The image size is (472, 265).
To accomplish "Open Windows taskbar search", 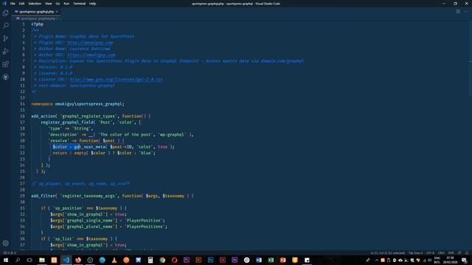I will click(18, 260).
